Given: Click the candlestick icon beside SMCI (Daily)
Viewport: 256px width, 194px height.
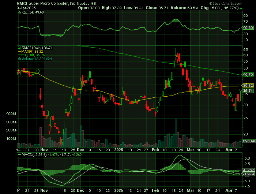Looking at the screenshot, I should tap(19, 48).
